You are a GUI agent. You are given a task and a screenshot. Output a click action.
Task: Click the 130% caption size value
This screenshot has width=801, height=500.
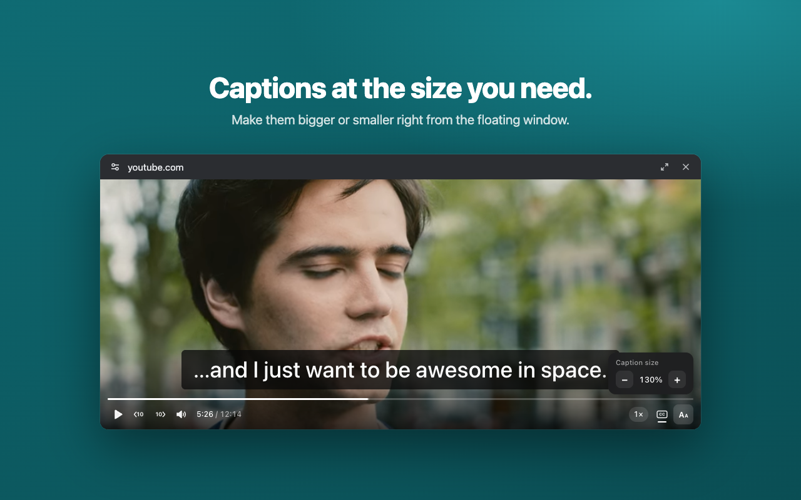click(651, 380)
